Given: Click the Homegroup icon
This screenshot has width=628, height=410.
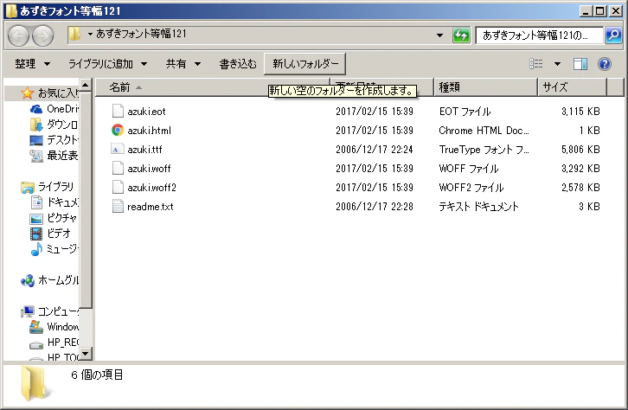Looking at the screenshot, I should point(27,280).
